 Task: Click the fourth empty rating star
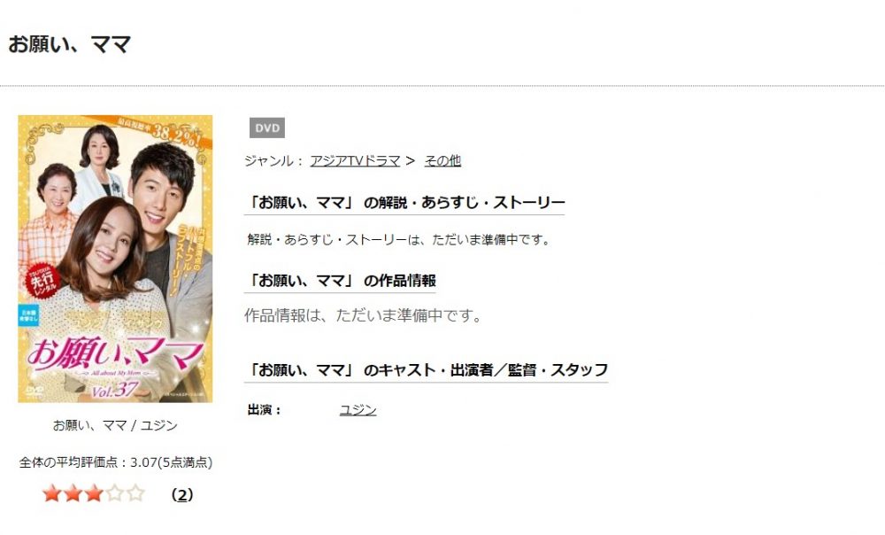click(x=114, y=493)
